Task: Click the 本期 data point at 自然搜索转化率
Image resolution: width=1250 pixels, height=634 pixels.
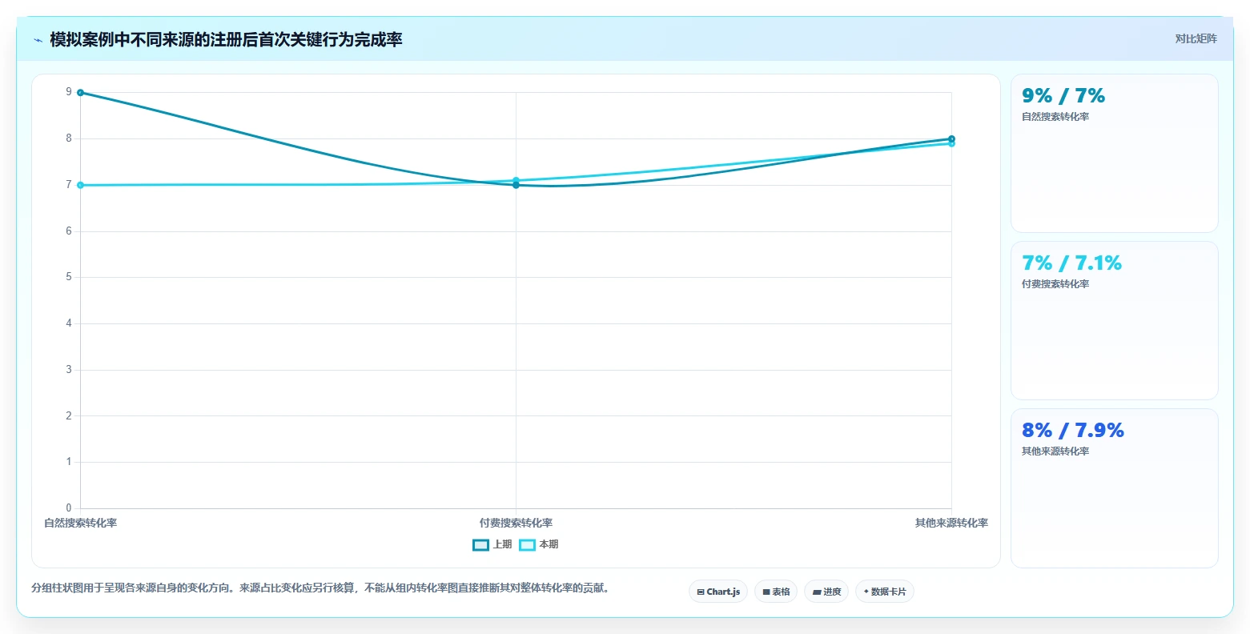Action: (x=80, y=185)
